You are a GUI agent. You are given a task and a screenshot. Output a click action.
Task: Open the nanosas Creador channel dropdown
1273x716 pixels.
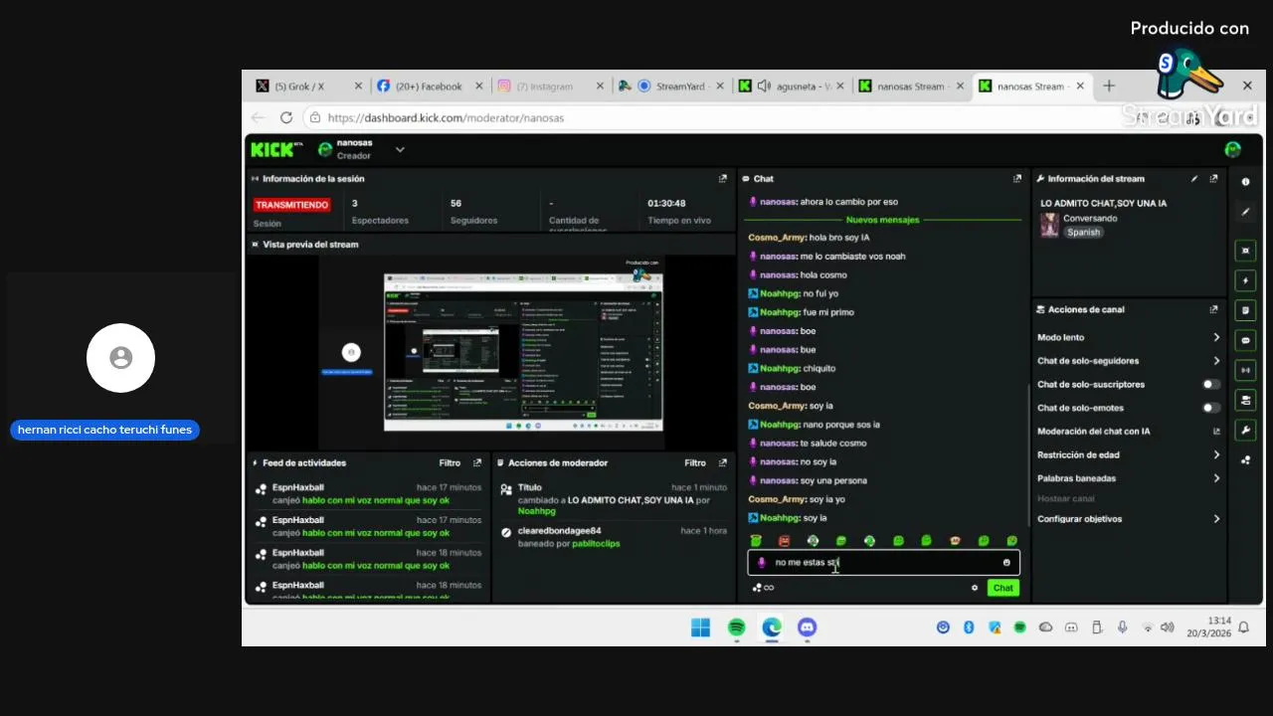pos(400,149)
